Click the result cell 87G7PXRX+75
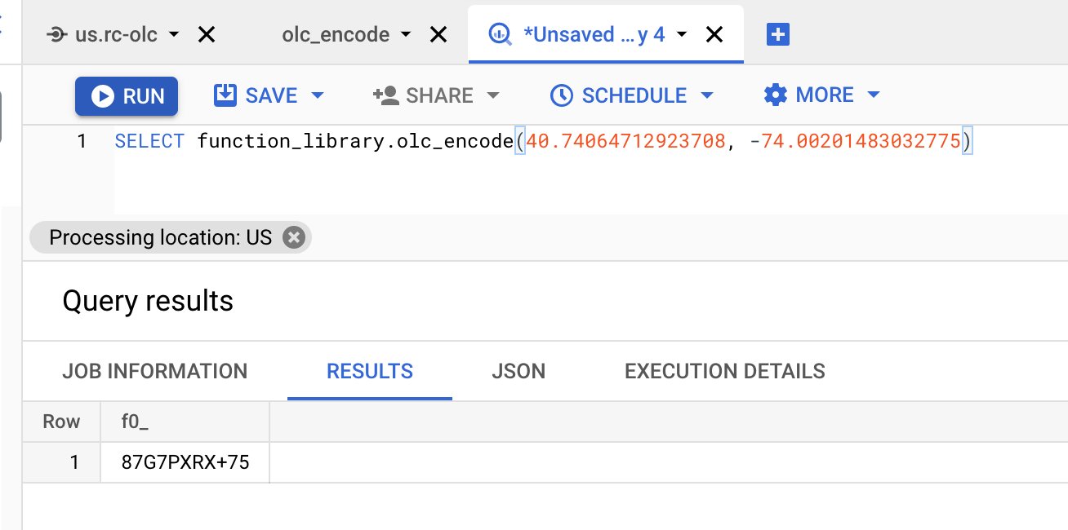This screenshot has width=1068, height=530. coord(185,463)
